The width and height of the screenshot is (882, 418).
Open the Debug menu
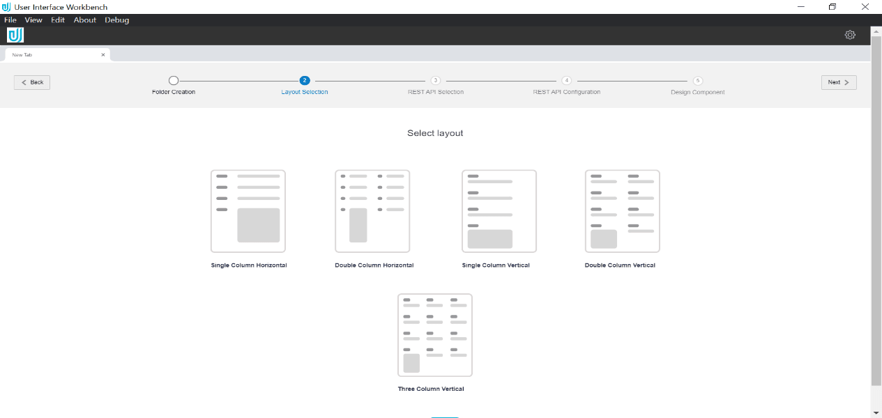pyautogui.click(x=116, y=20)
